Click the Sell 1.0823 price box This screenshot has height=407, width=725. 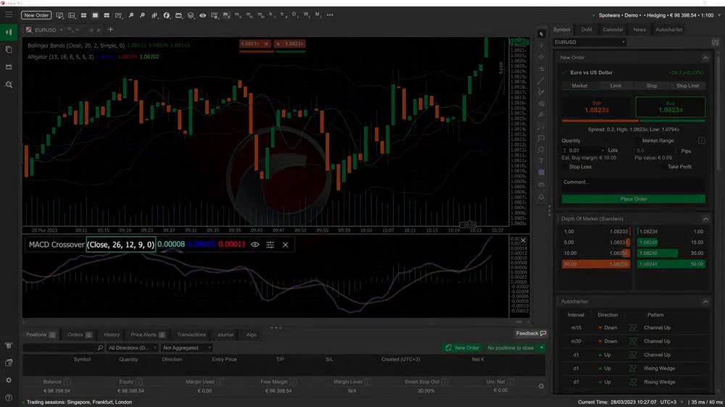click(597, 108)
